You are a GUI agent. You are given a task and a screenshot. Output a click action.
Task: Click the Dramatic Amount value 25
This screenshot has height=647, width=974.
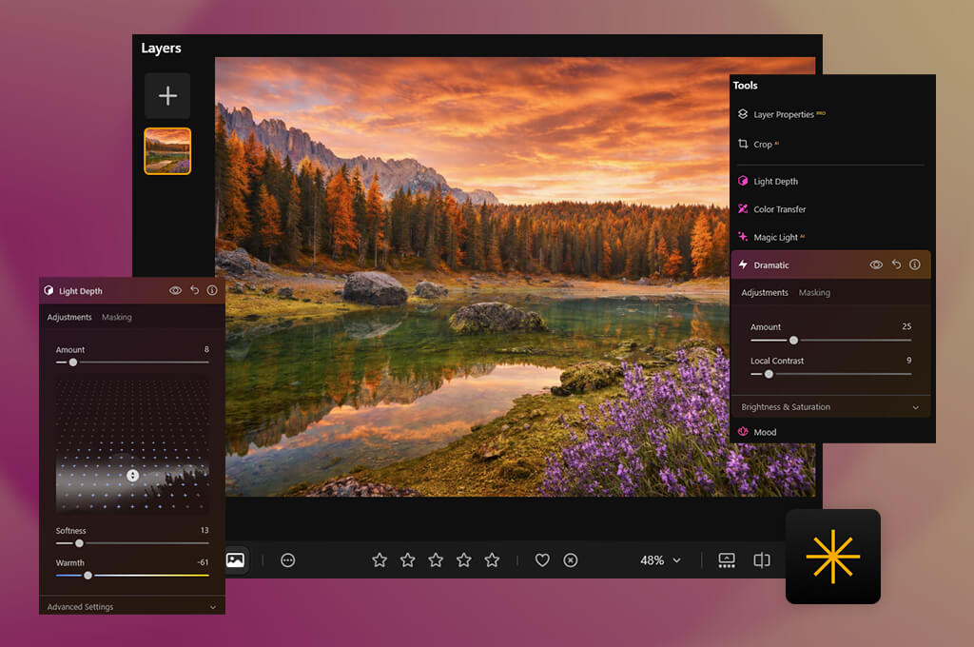point(906,326)
